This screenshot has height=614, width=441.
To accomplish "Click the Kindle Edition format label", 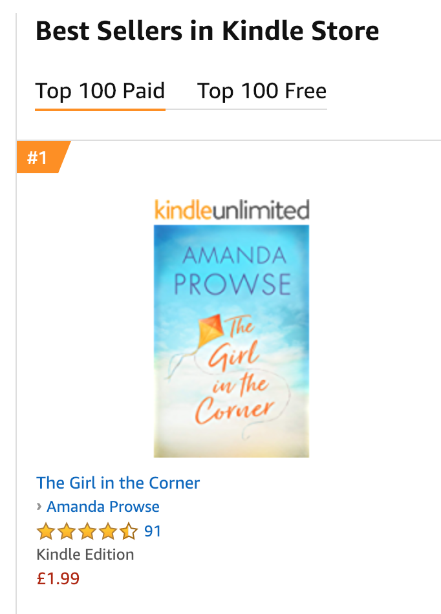I will 85,555.
